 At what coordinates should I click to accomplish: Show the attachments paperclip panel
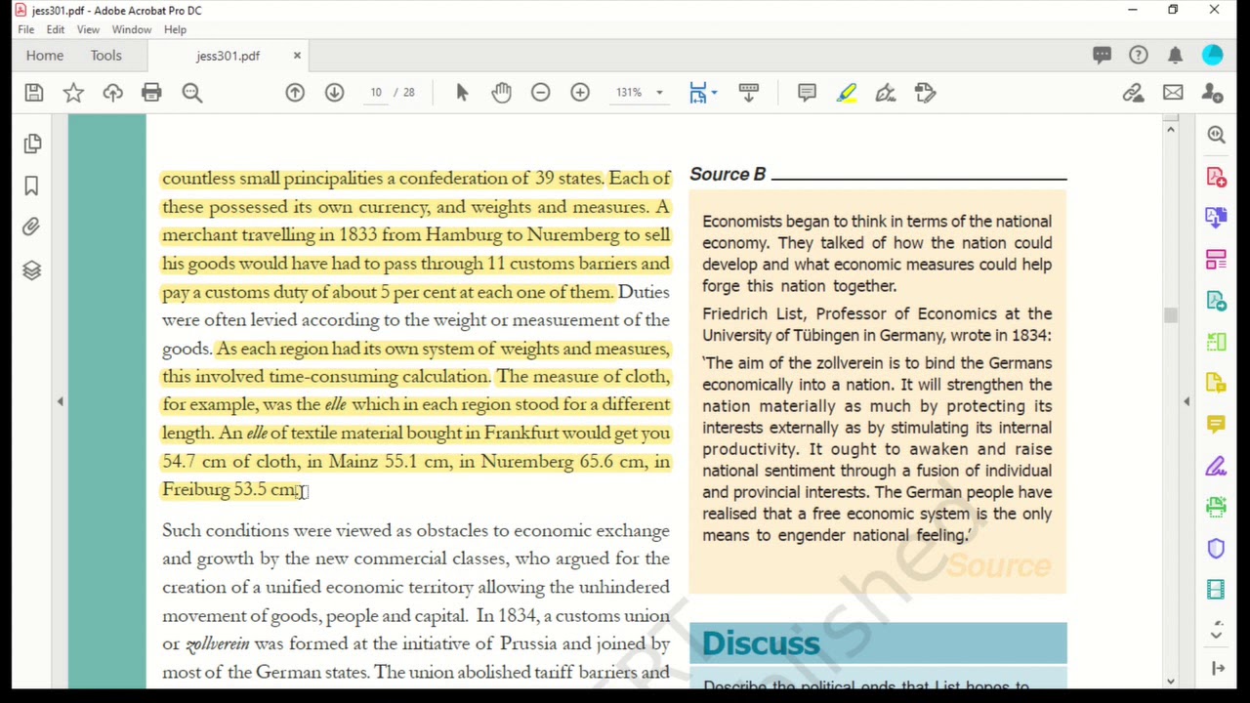(31, 227)
